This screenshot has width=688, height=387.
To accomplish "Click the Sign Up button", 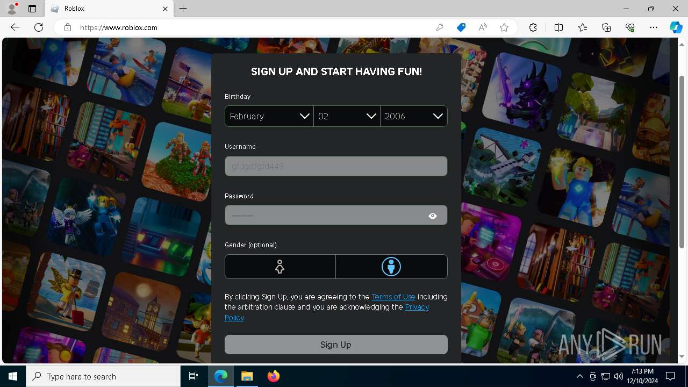I will tap(336, 345).
